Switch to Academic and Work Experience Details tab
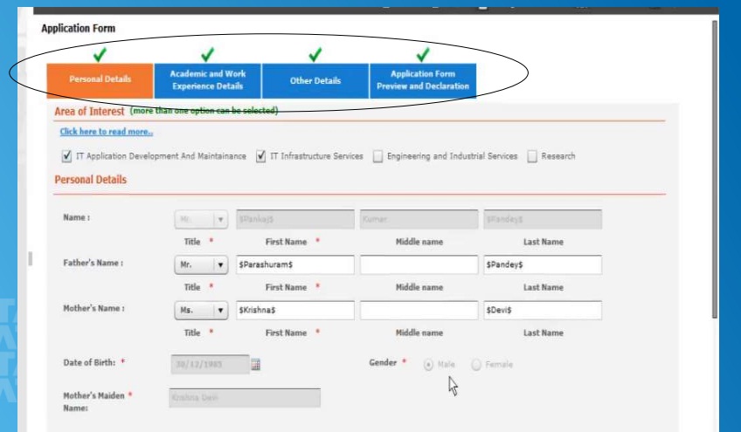The width and height of the screenshot is (741, 432). tap(207, 80)
